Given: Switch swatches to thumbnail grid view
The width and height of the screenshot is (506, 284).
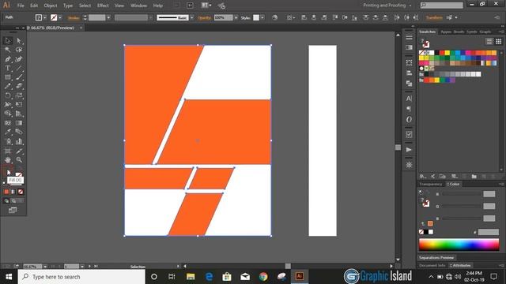Looking at the screenshot, I should click(499, 42).
